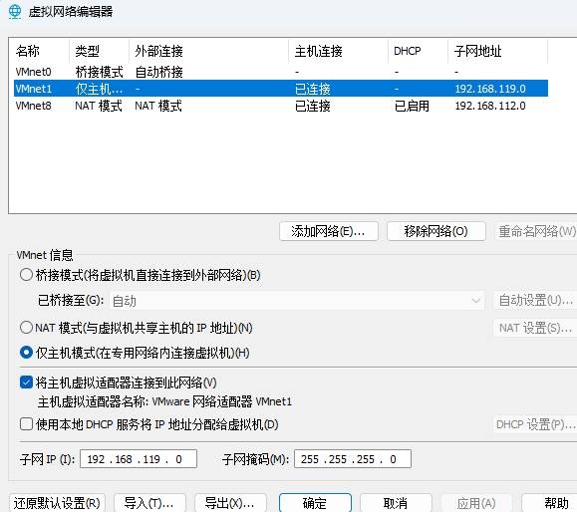Enable the local DHCP service checkbox

pos(27,424)
